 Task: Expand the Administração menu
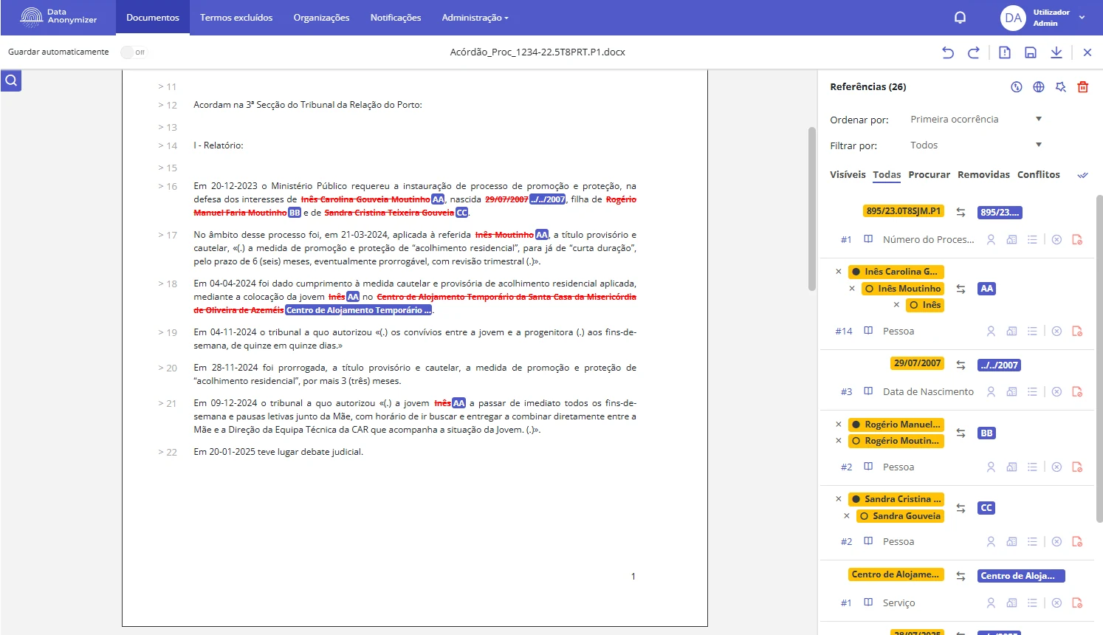tap(475, 18)
